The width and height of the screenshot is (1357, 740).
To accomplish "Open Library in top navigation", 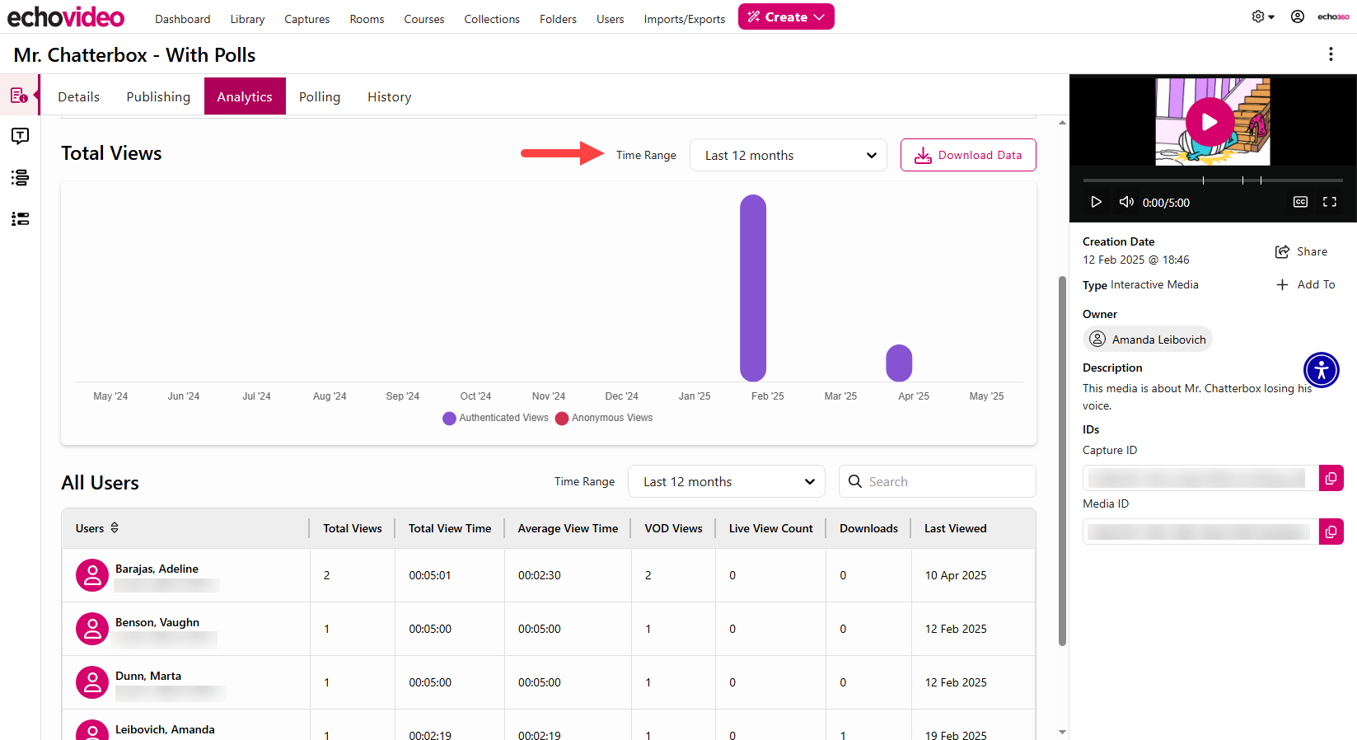I will click(247, 19).
